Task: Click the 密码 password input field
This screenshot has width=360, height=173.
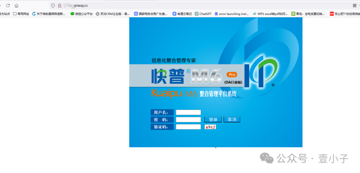Action: click(x=188, y=120)
